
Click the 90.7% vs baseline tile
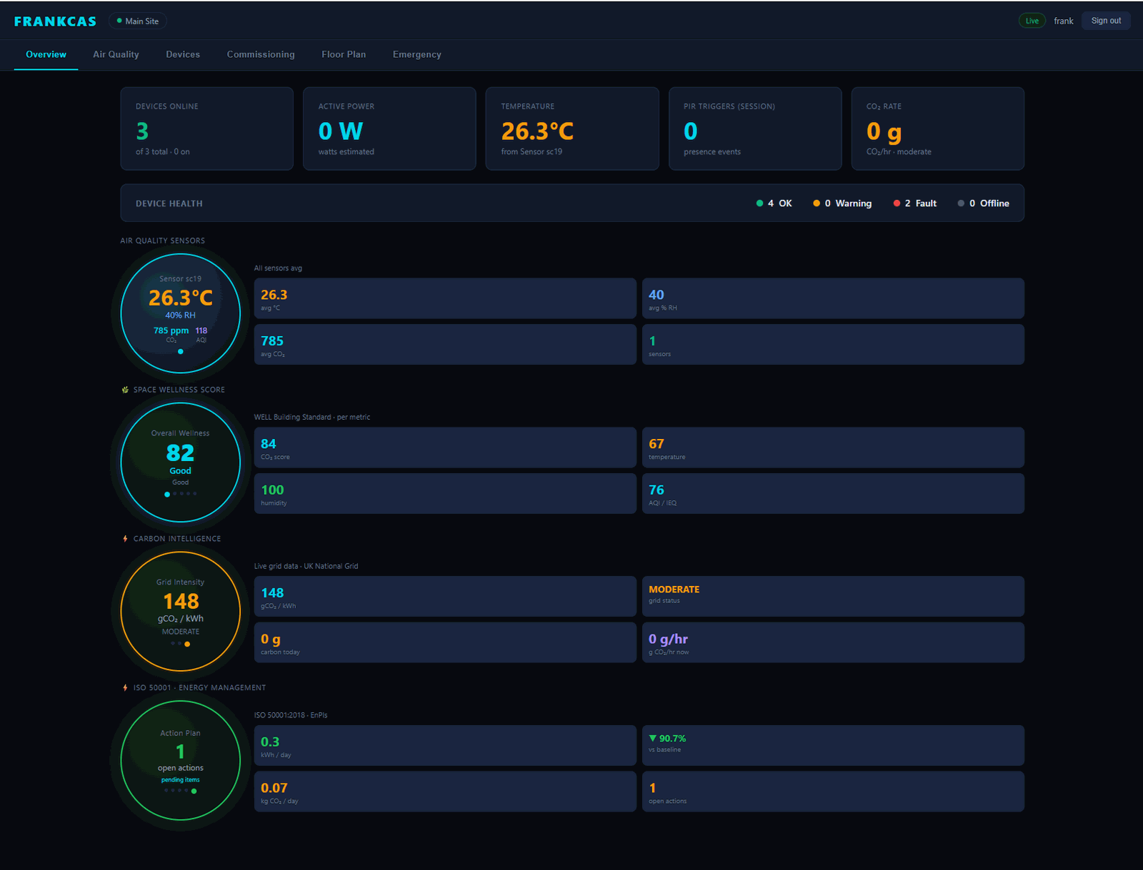click(833, 746)
